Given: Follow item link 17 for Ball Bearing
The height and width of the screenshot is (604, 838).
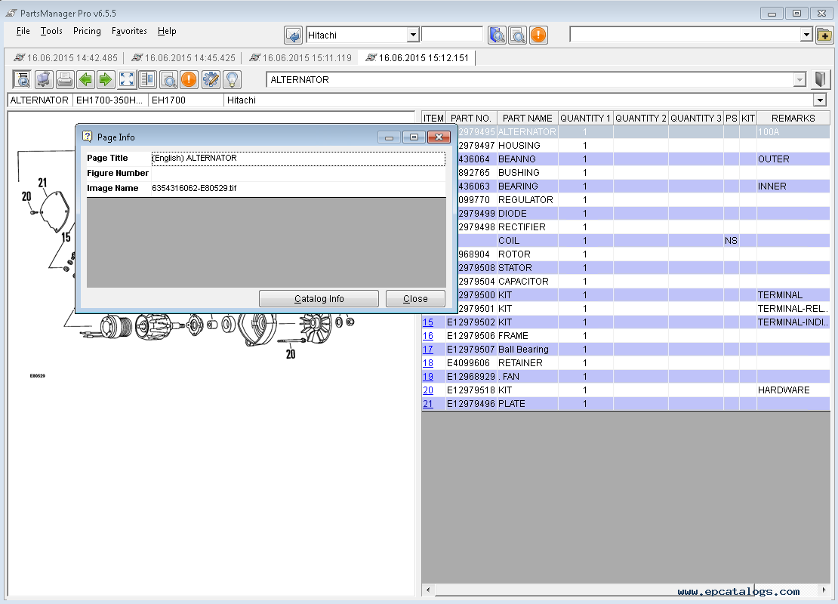Looking at the screenshot, I should 428,349.
